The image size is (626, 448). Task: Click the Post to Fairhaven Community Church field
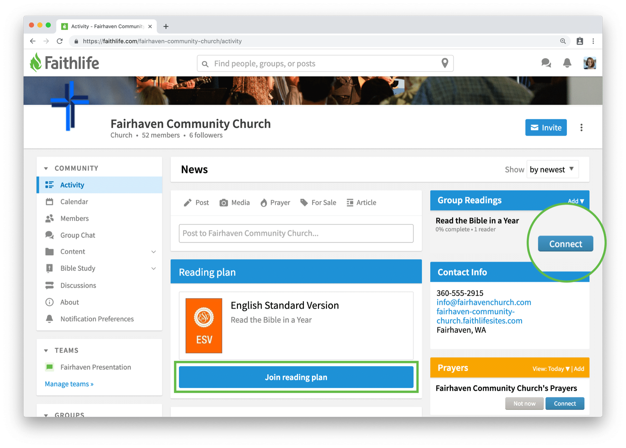(296, 233)
